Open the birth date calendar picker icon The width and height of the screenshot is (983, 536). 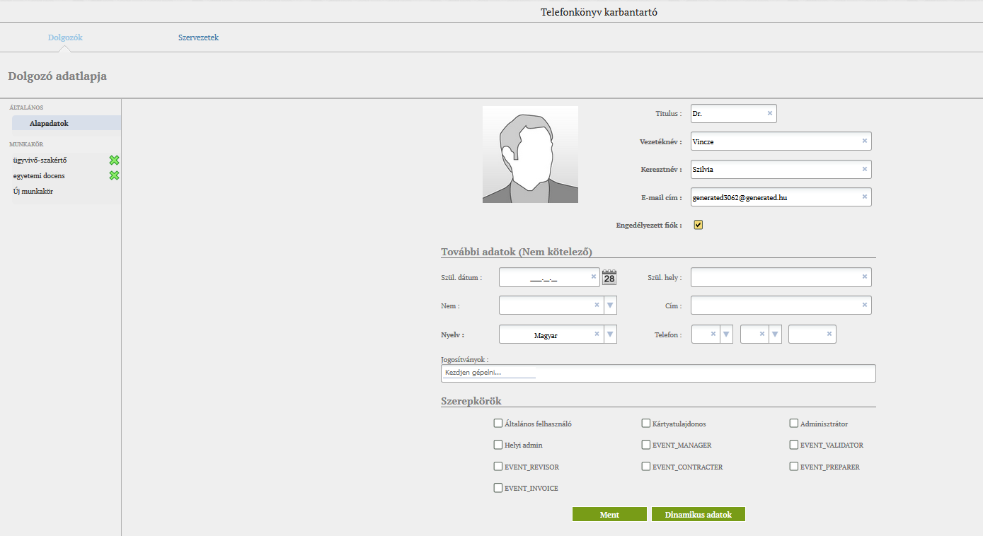point(609,277)
